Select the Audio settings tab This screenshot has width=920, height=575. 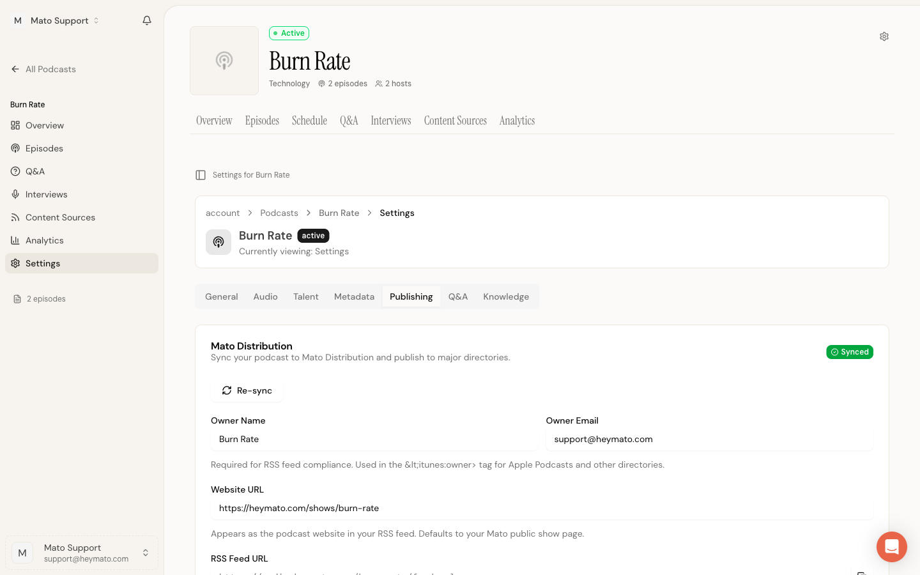(x=265, y=296)
